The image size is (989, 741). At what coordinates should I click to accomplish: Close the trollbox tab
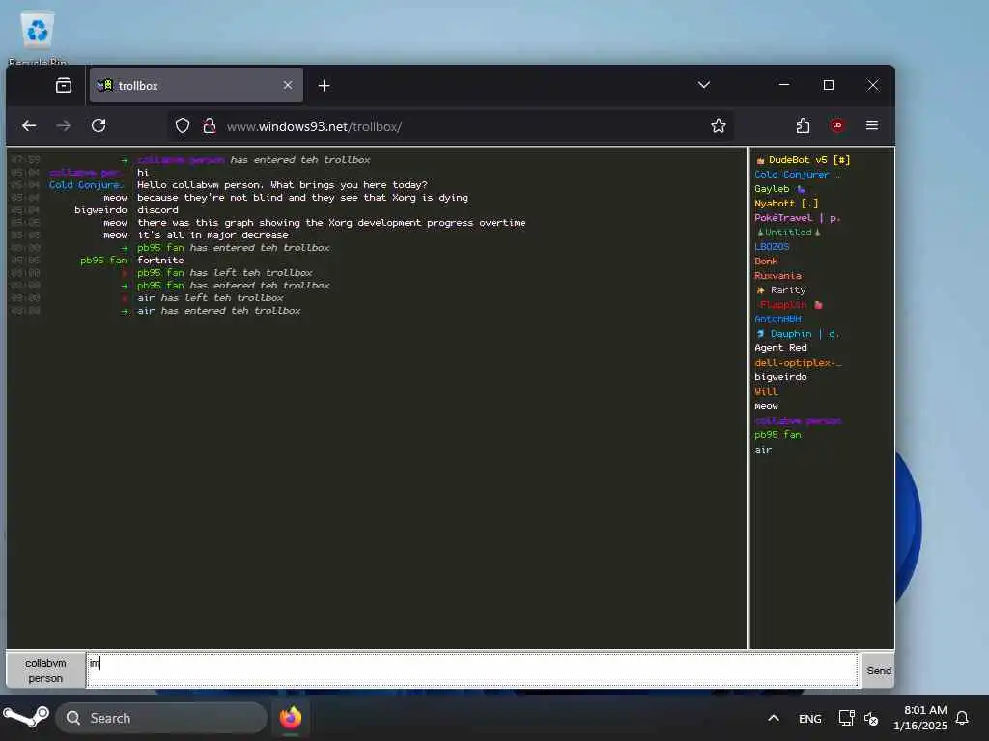[x=288, y=85]
